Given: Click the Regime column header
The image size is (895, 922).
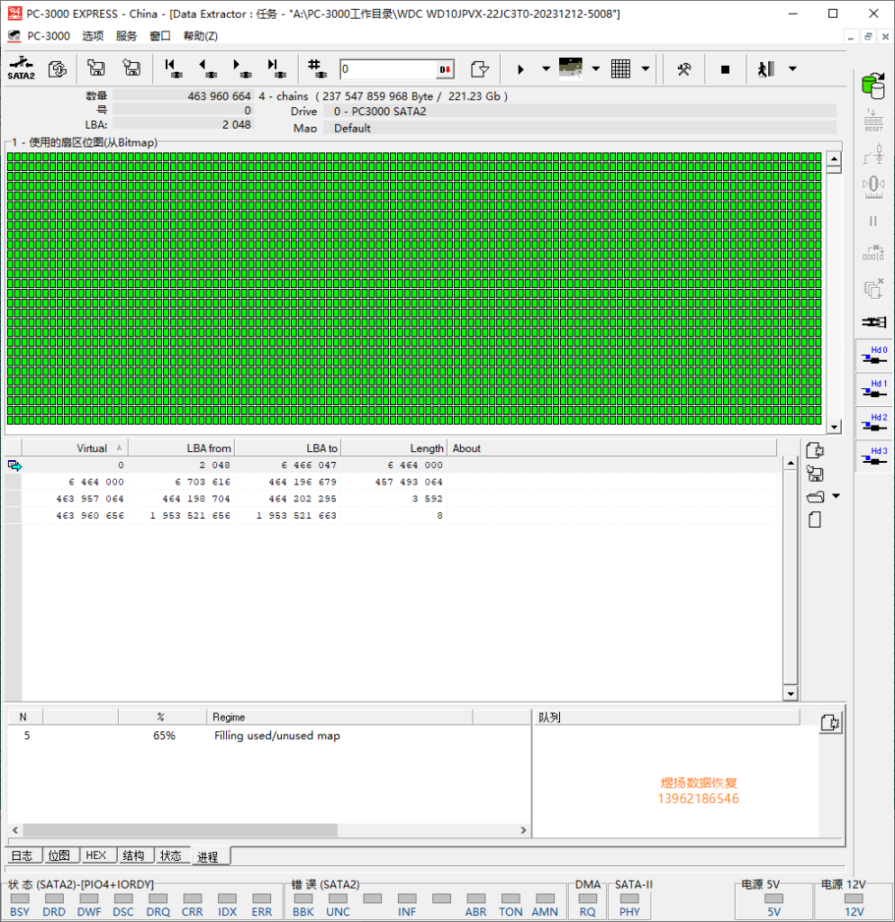Looking at the screenshot, I should point(339,717).
